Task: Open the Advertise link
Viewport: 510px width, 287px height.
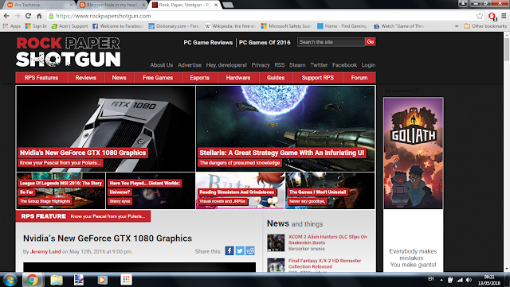Action: click(x=190, y=65)
